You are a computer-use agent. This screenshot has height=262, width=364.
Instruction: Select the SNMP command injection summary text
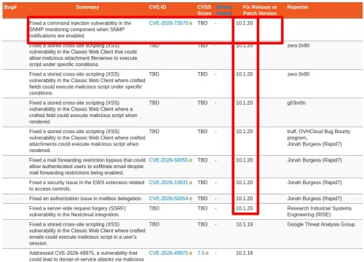[x=80, y=29]
